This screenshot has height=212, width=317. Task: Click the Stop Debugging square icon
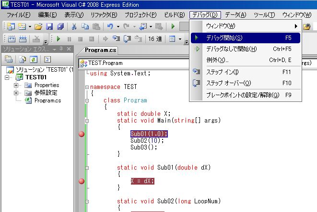pyautogui.click(x=80, y=39)
